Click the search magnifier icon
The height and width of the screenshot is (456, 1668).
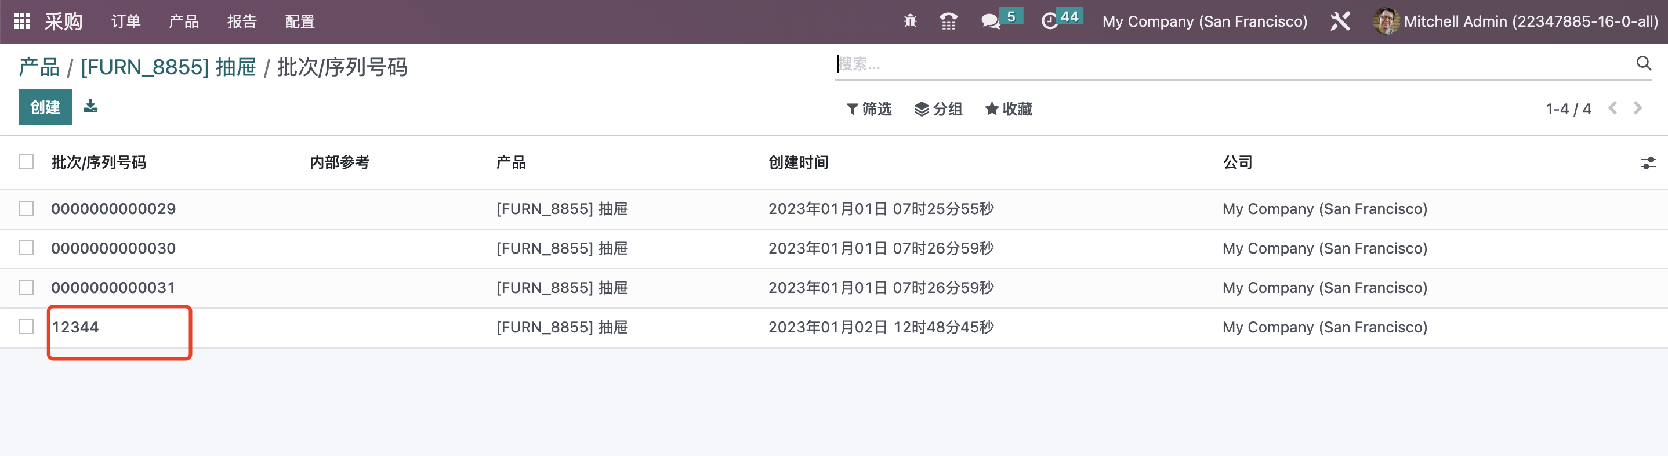(x=1644, y=63)
